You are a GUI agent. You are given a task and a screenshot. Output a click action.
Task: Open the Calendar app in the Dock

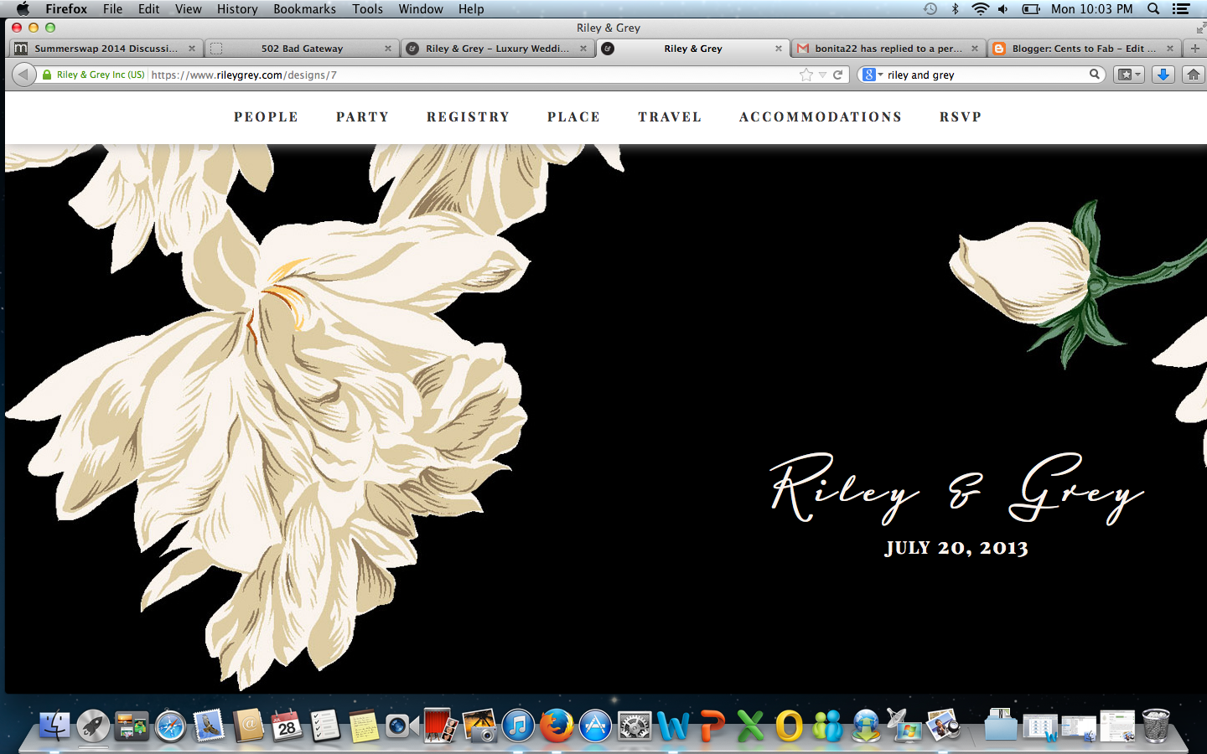[286, 726]
